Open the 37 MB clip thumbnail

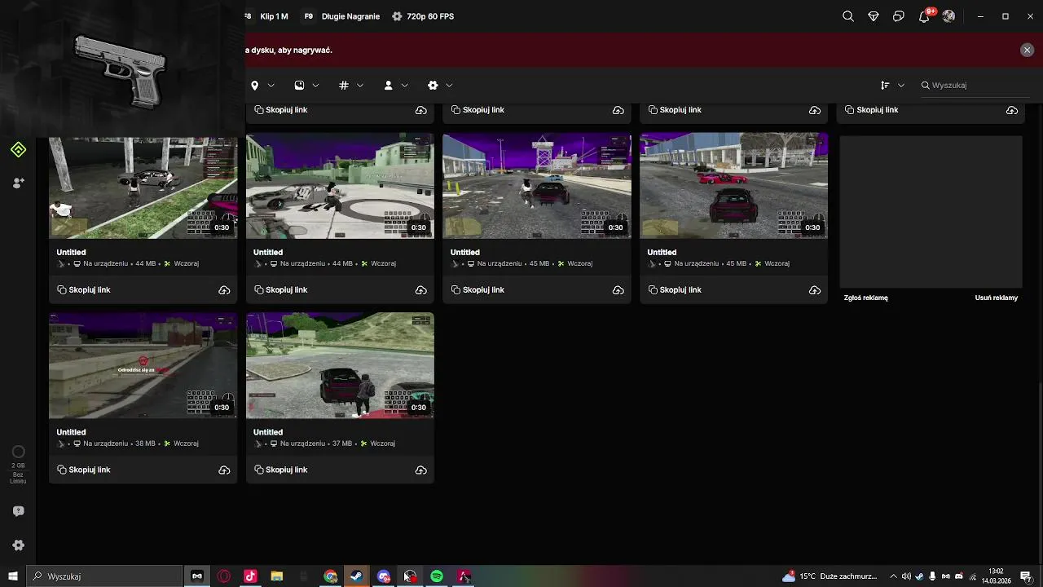coord(340,366)
